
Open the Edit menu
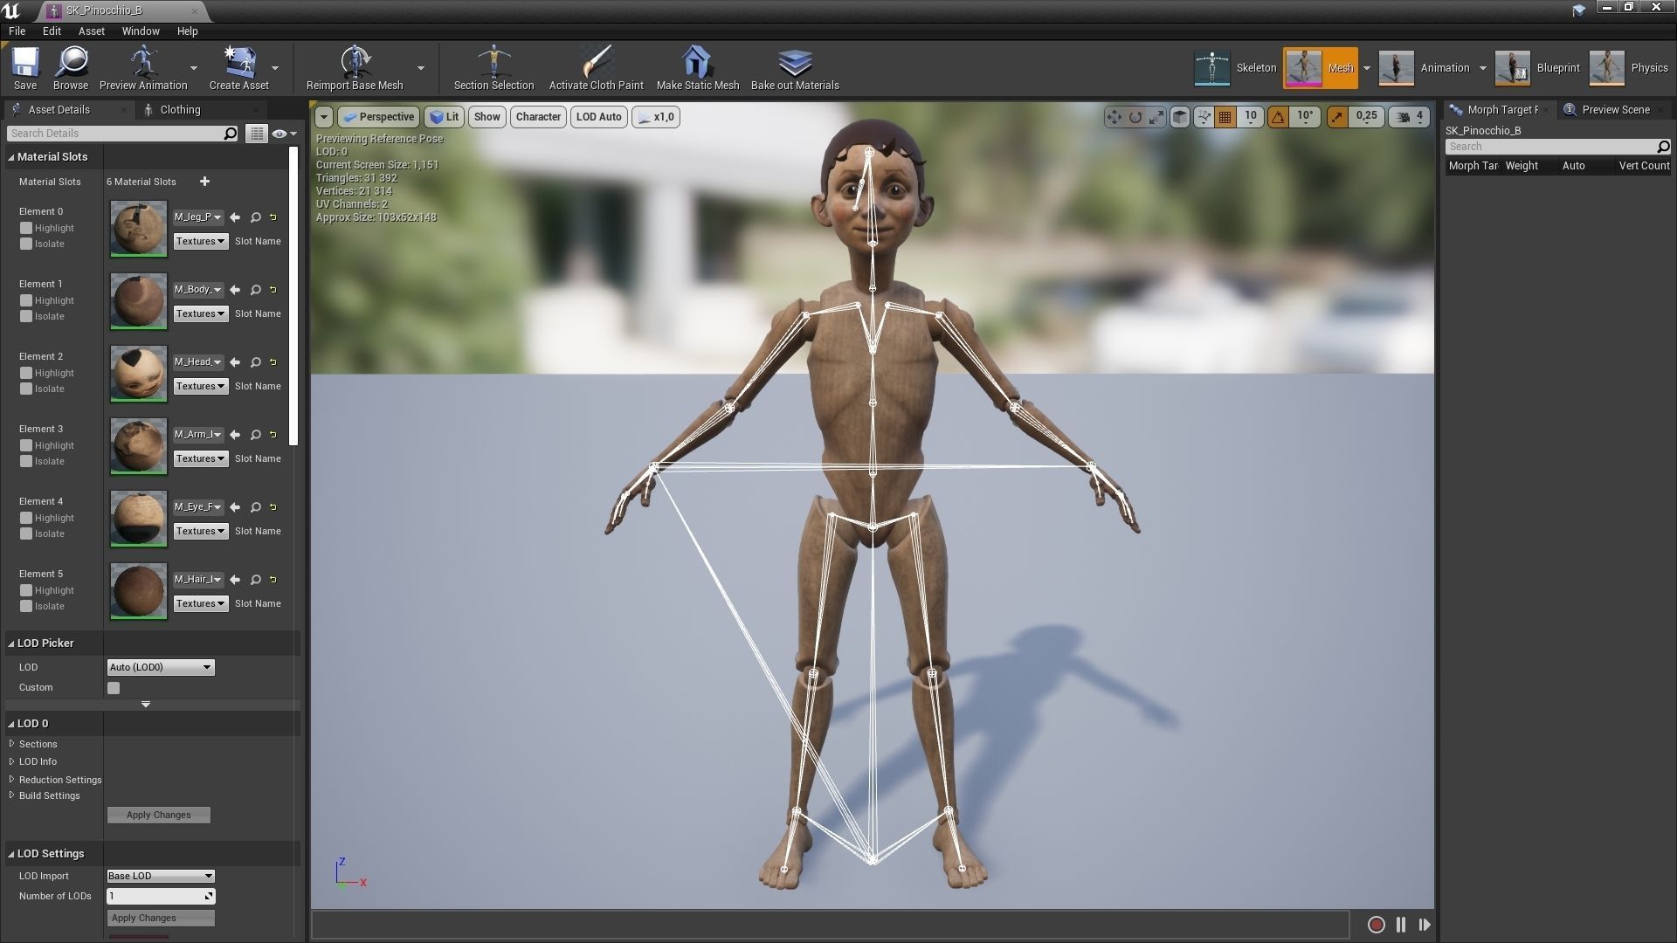[x=52, y=31]
